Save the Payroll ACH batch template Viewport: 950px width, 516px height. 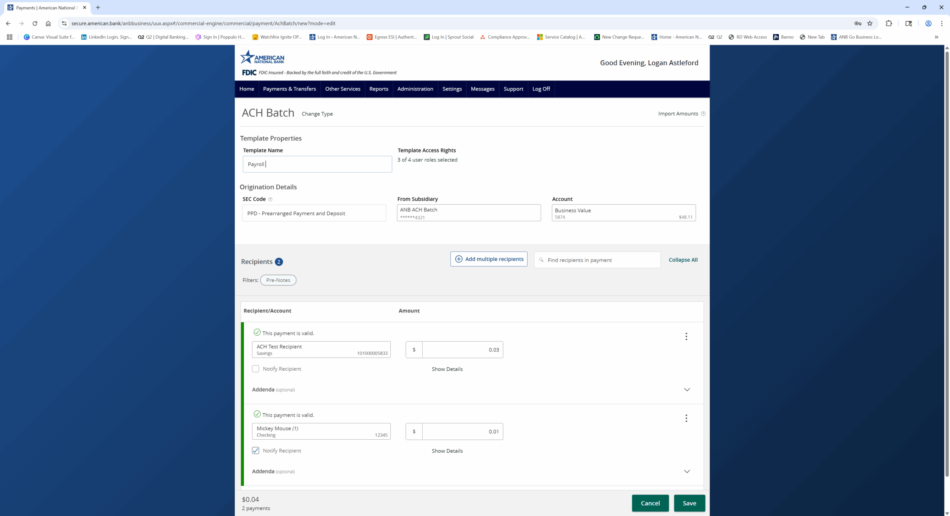click(689, 503)
